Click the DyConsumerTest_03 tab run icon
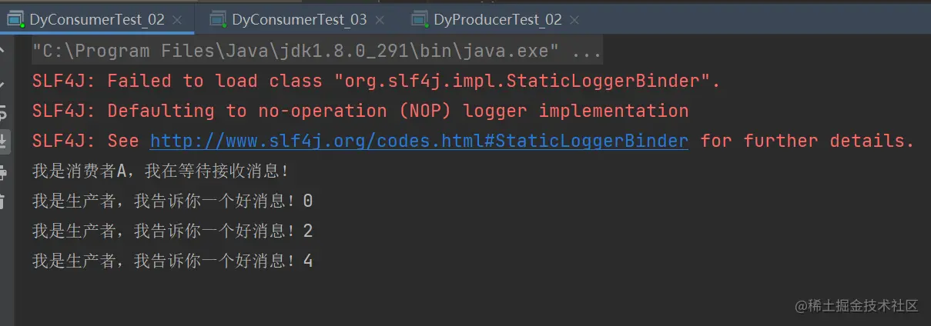Image resolution: width=931 pixels, height=326 pixels. pos(218,20)
